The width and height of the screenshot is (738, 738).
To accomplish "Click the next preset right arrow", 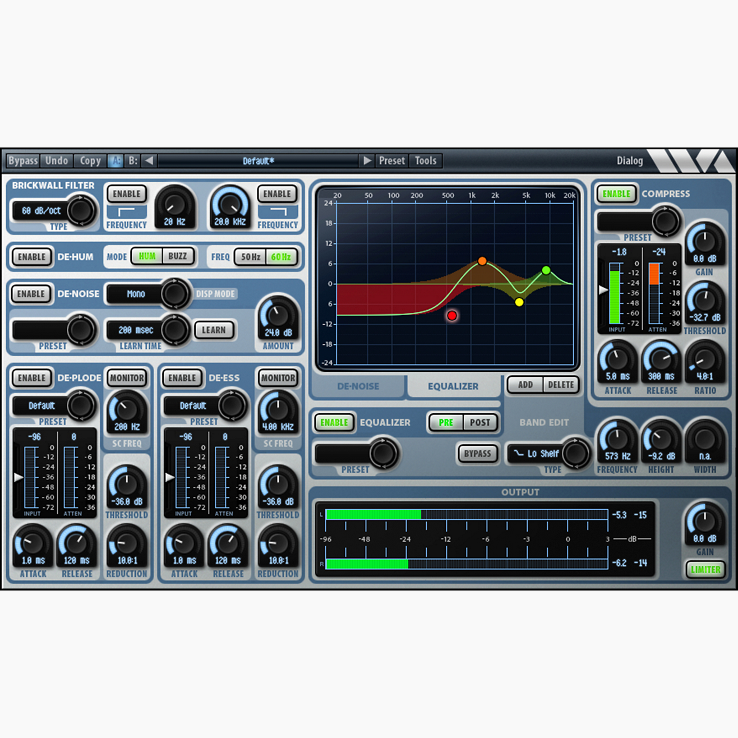I will (x=367, y=161).
